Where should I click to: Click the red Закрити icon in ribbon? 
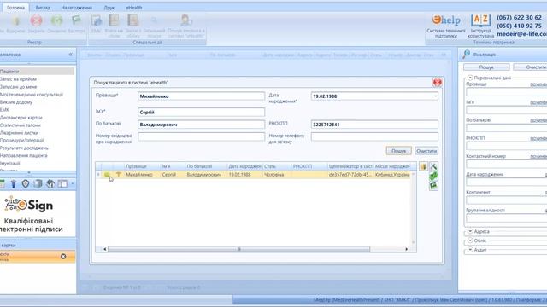click(36, 21)
